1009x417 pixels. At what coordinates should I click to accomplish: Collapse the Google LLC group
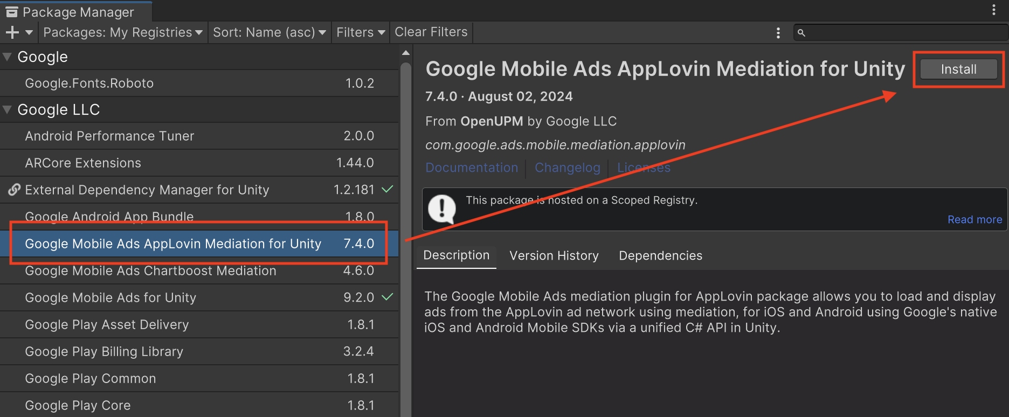pos(8,110)
